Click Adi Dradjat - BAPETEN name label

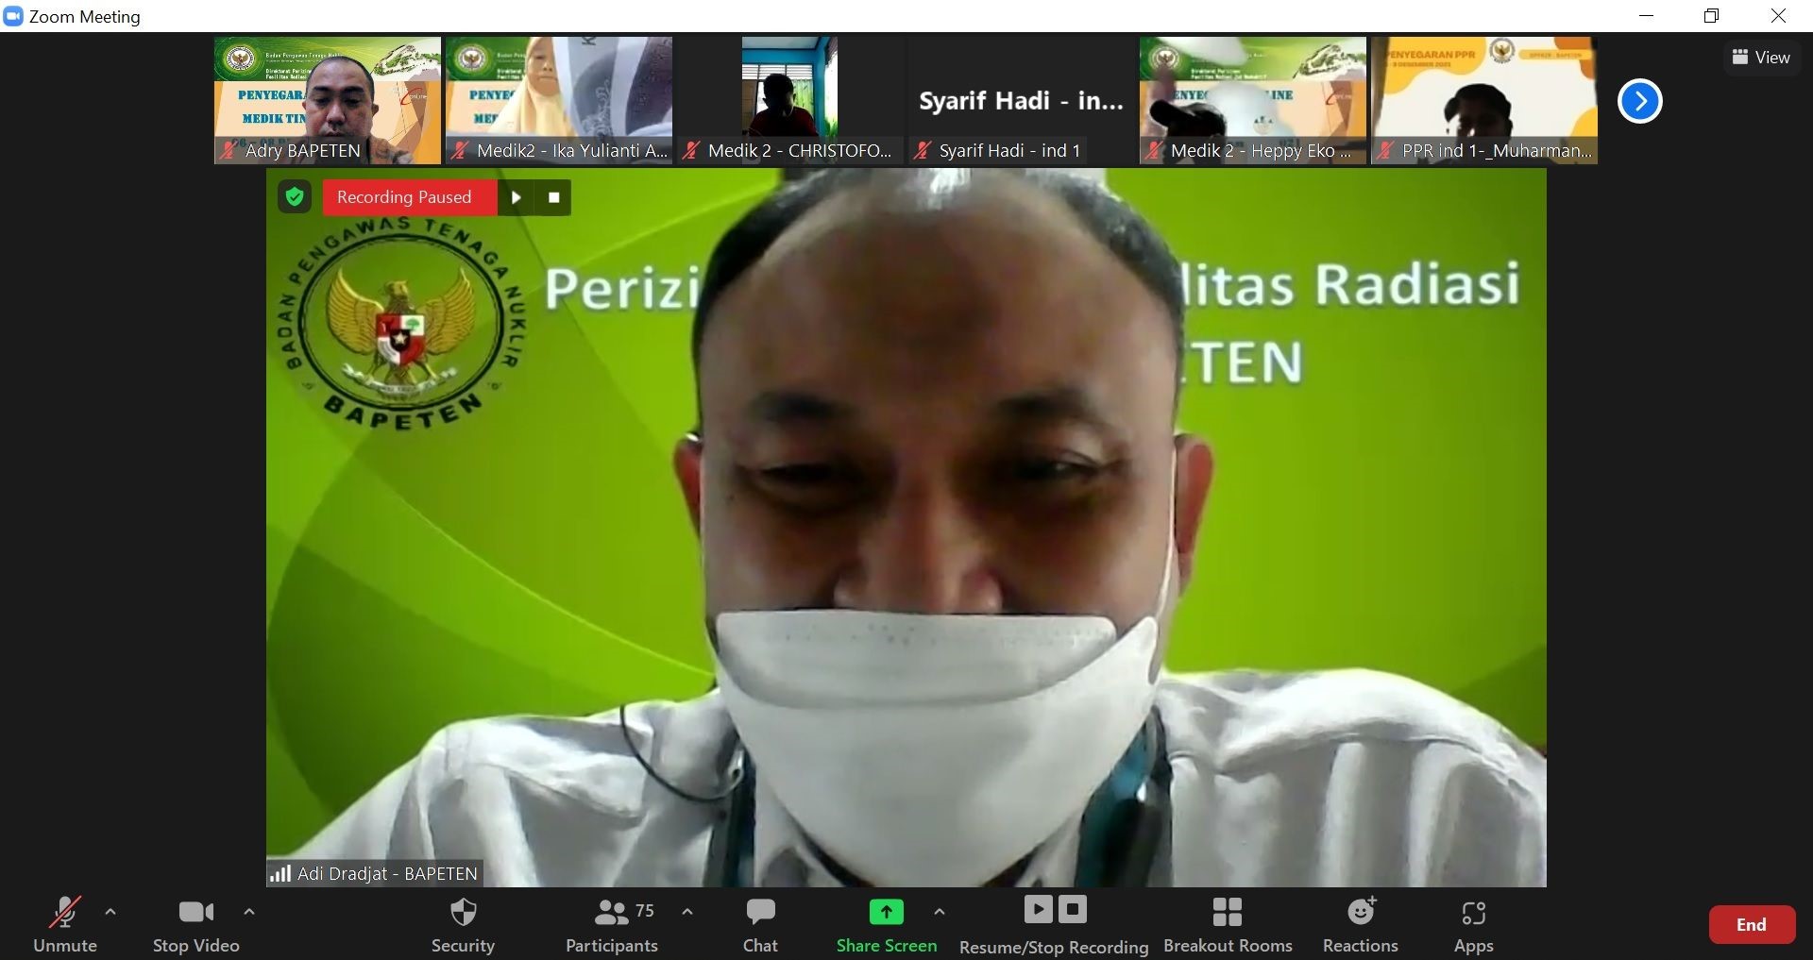click(x=387, y=873)
